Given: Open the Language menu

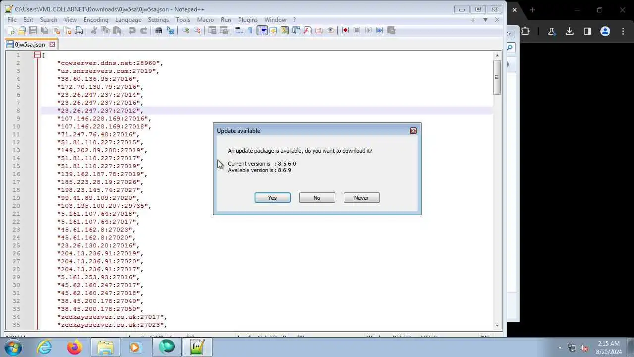Looking at the screenshot, I should [128, 20].
